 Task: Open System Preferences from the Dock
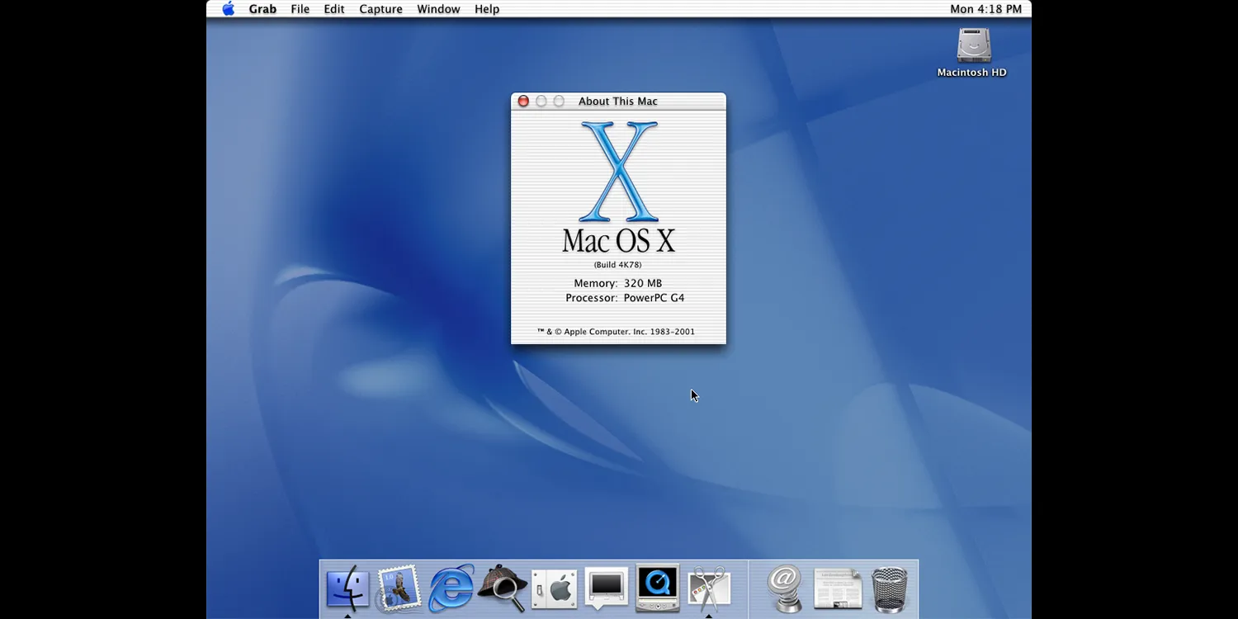click(x=555, y=589)
